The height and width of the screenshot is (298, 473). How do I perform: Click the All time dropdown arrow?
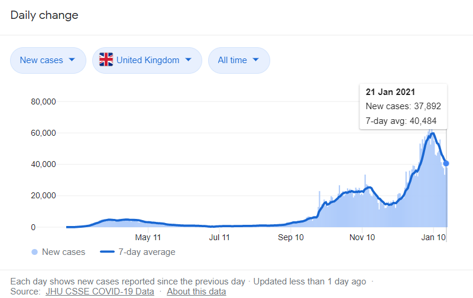tap(255, 60)
